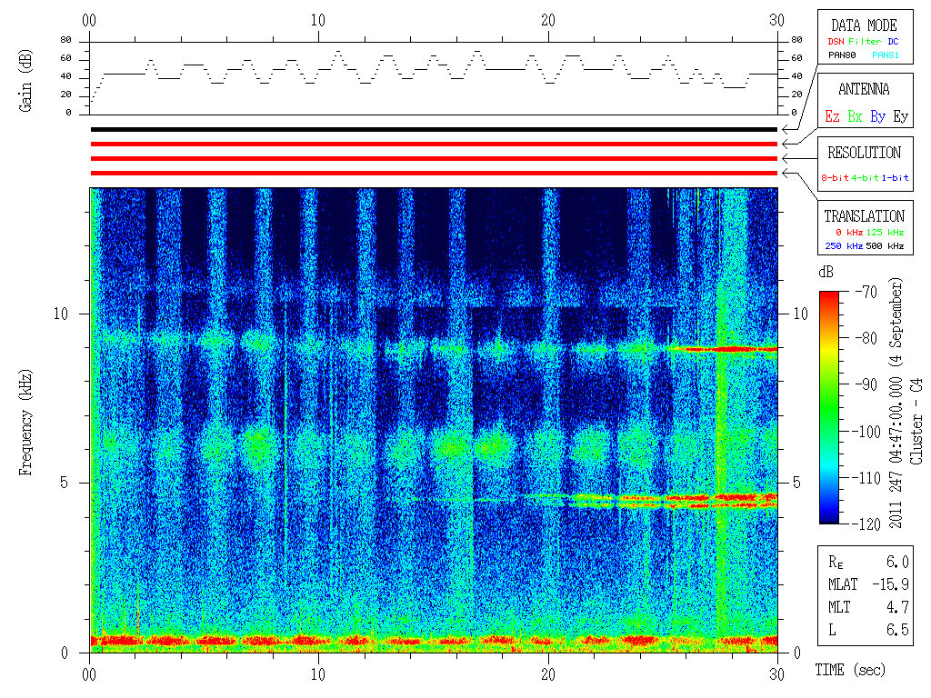This screenshot has height=698, width=931.
Task: Click the gain trace line in the top plot
Action: [434, 75]
